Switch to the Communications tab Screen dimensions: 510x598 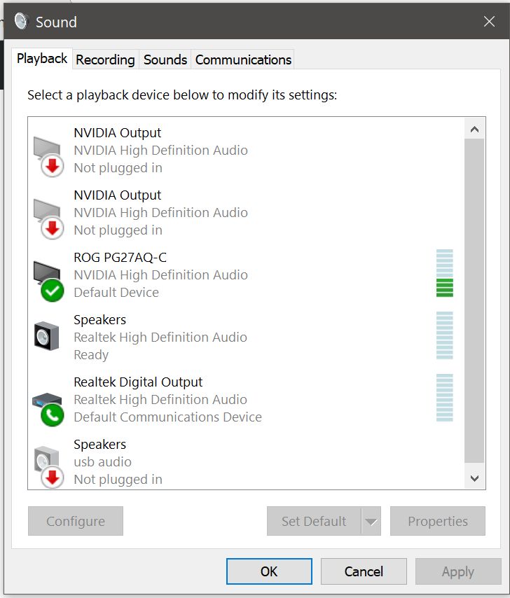click(x=243, y=60)
